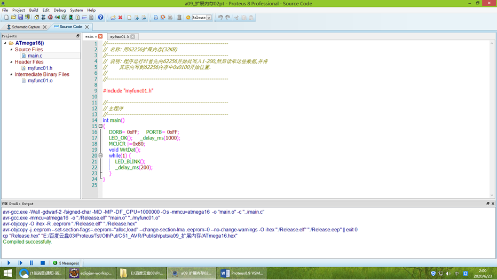Screen dimensions: 497x280
Task: Open Word from the Windows taskbar
Action: click(x=241, y=273)
